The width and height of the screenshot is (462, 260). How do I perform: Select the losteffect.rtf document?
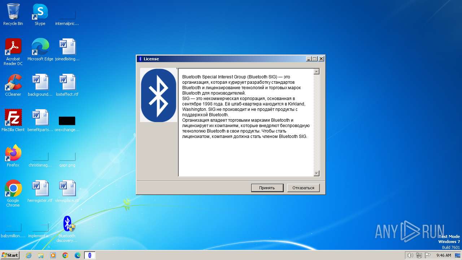tap(67, 85)
